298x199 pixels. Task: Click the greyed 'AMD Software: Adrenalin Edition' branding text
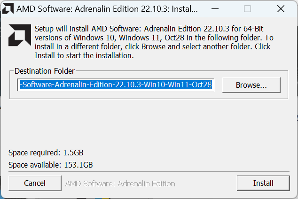coord(120,184)
